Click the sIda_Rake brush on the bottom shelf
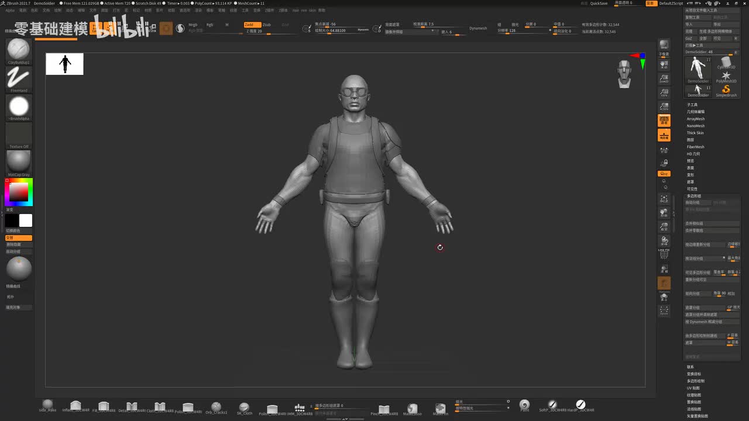The height and width of the screenshot is (421, 749). pyautogui.click(x=47, y=406)
